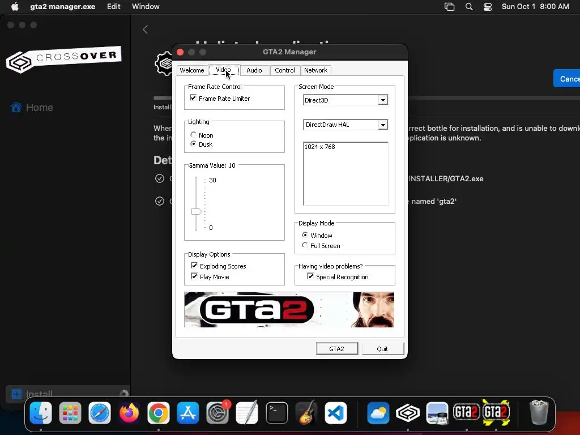The height and width of the screenshot is (435, 580).
Task: Select Window display mode
Action: point(305,235)
